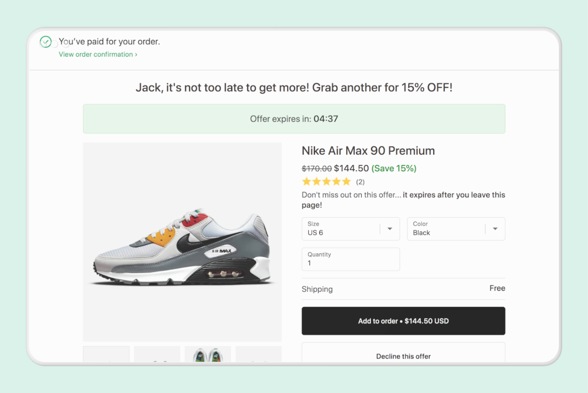This screenshot has width=588, height=393.
Task: Open the View order confirmation link
Action: 98,54
